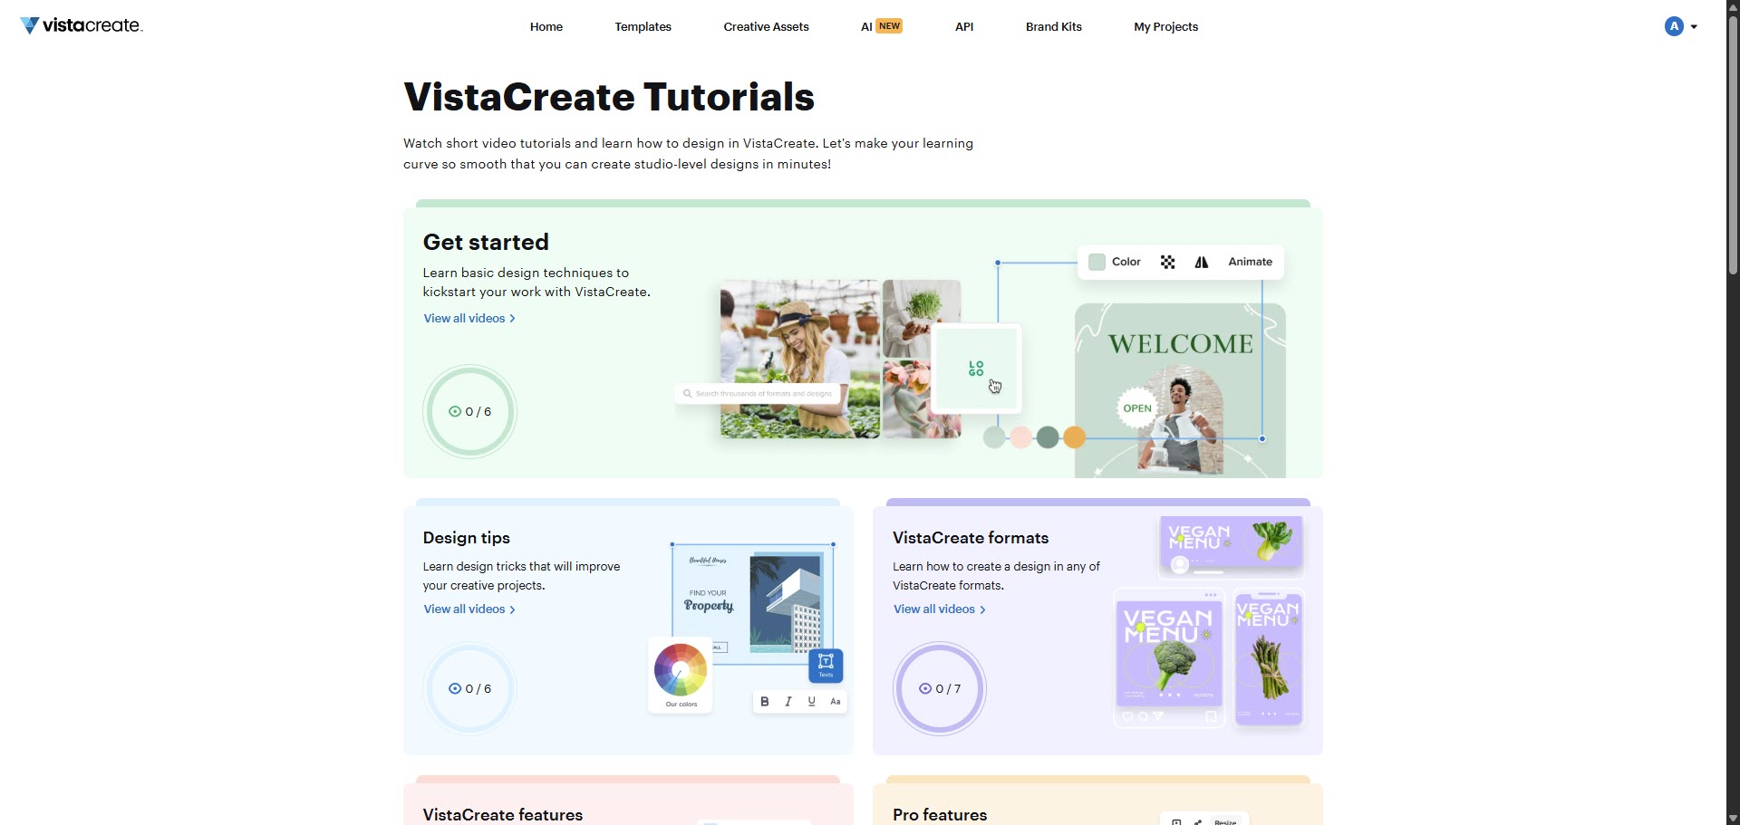
Task: Click the Bold icon in Design tips illustration
Action: (765, 702)
